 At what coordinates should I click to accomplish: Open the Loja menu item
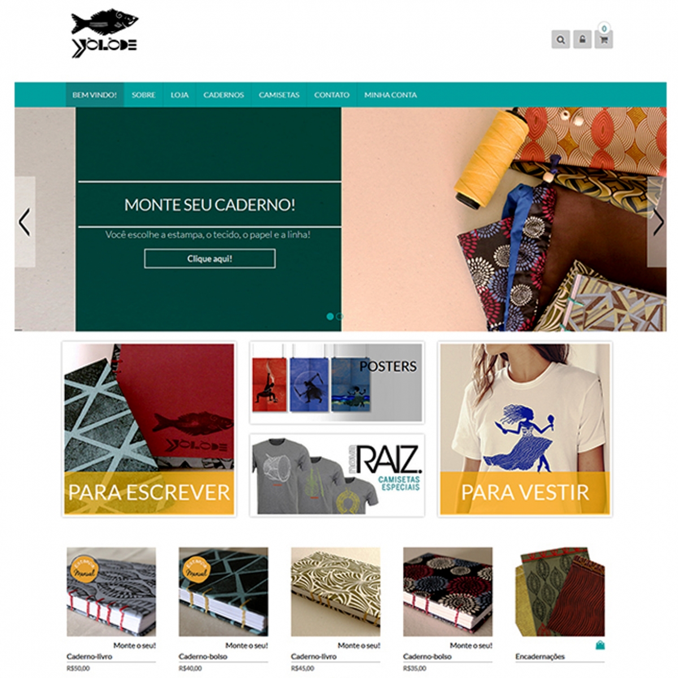(180, 95)
